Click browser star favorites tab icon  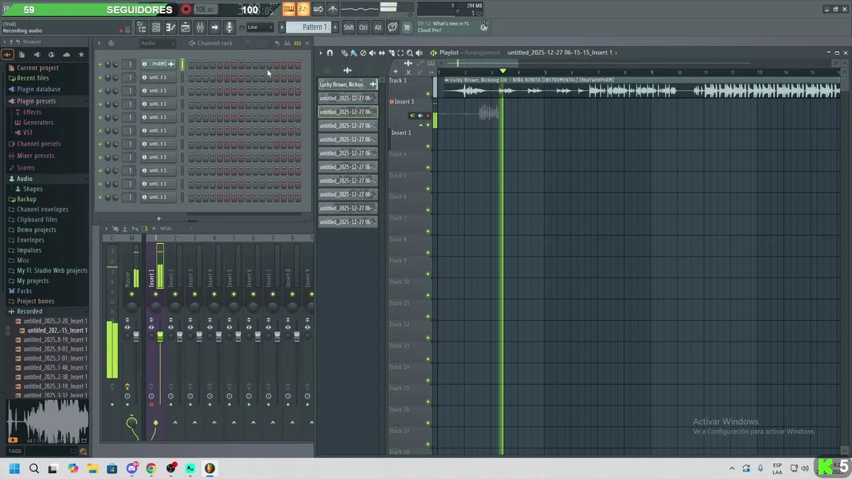[81, 55]
